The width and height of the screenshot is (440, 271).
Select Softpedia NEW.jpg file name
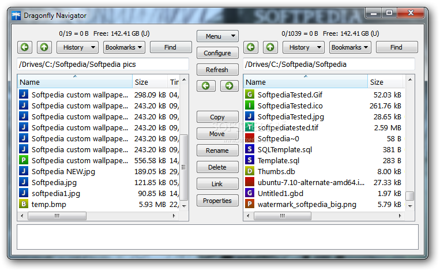click(63, 171)
